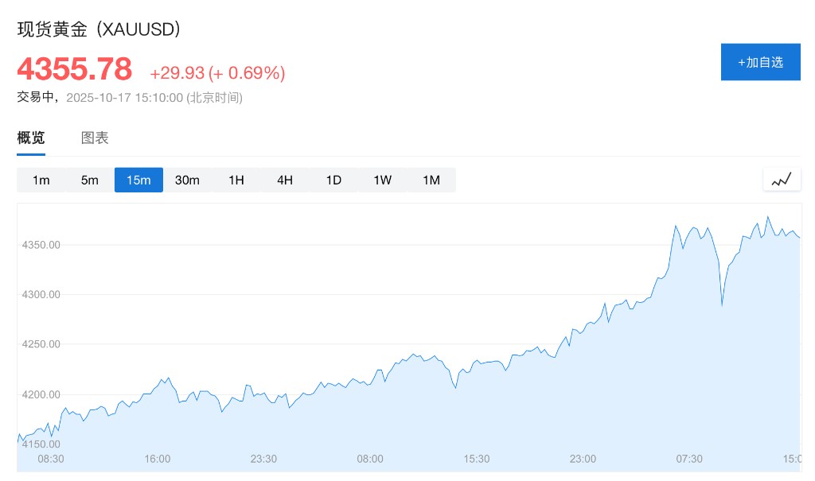
Task: Click the line chart type icon
Action: [x=782, y=180]
